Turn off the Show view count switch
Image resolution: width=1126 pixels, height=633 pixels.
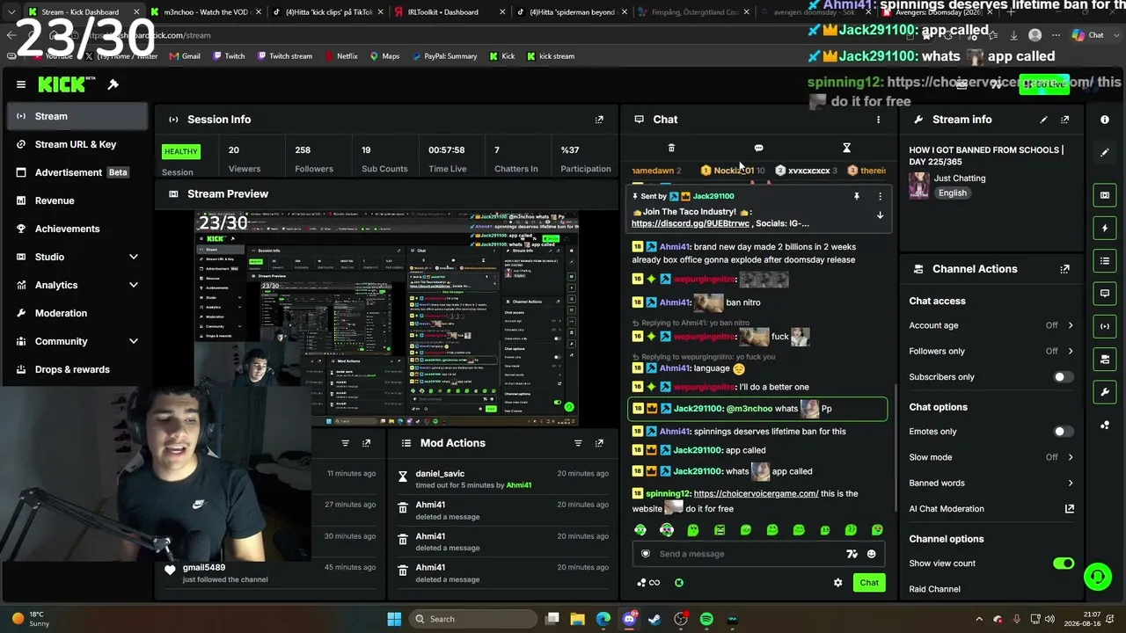[x=1064, y=564]
